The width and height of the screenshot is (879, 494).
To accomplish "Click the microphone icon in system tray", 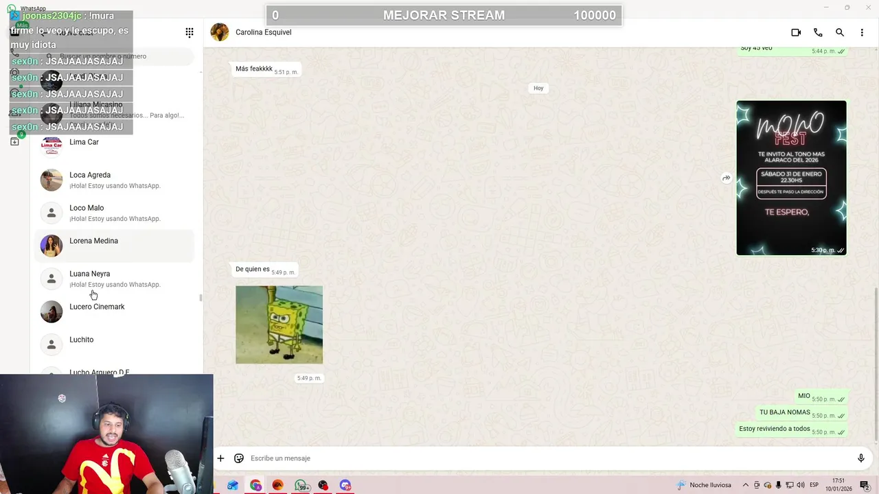I will pos(779,485).
